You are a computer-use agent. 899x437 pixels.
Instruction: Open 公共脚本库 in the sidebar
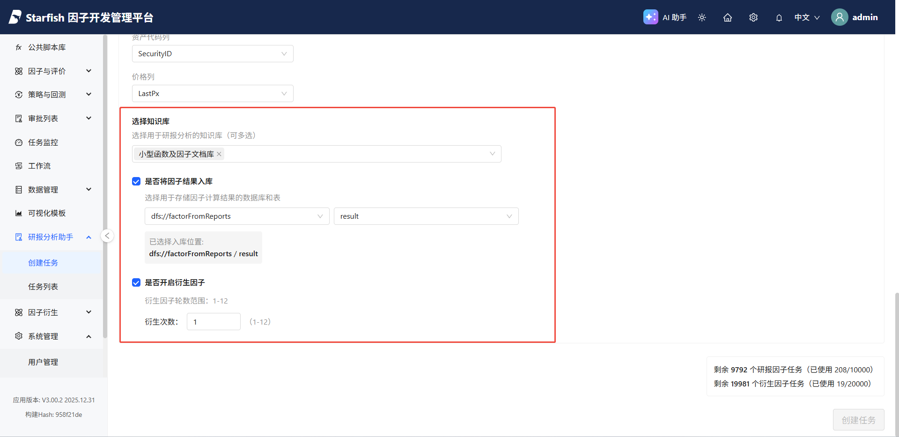[x=47, y=47]
